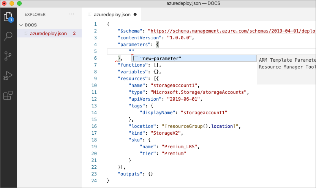Screen dimensions: 316x188
Task: Accept the "new-parameter" autocomplete suggestion
Action: (x=160, y=58)
